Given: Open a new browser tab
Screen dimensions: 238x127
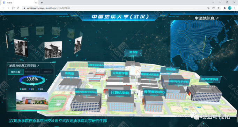Looking at the screenshot, I should (42, 2).
